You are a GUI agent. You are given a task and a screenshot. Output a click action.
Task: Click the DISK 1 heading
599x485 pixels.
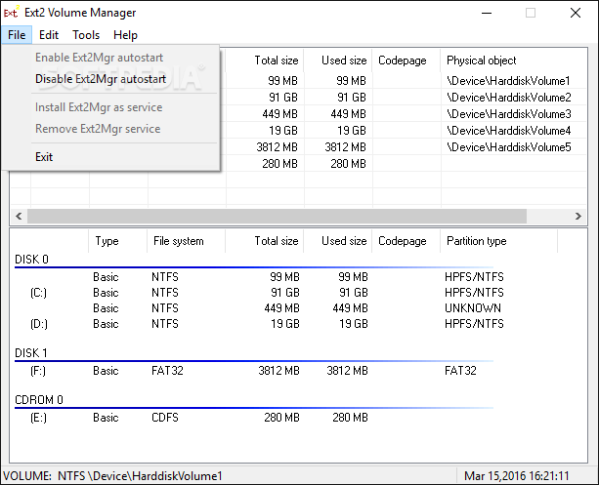click(31, 353)
